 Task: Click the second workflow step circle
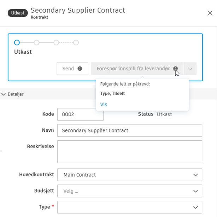coord(36,43)
